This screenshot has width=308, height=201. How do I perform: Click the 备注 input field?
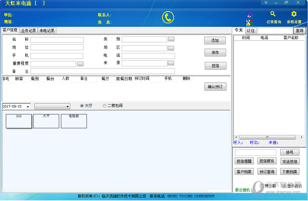(103, 71)
